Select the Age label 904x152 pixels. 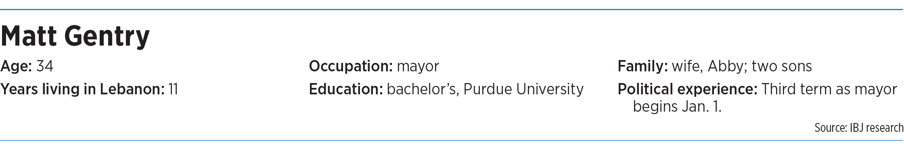click(x=17, y=67)
